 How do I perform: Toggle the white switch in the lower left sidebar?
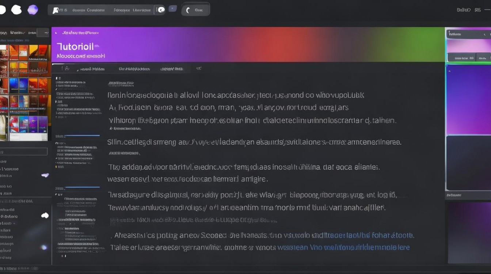coord(45,216)
